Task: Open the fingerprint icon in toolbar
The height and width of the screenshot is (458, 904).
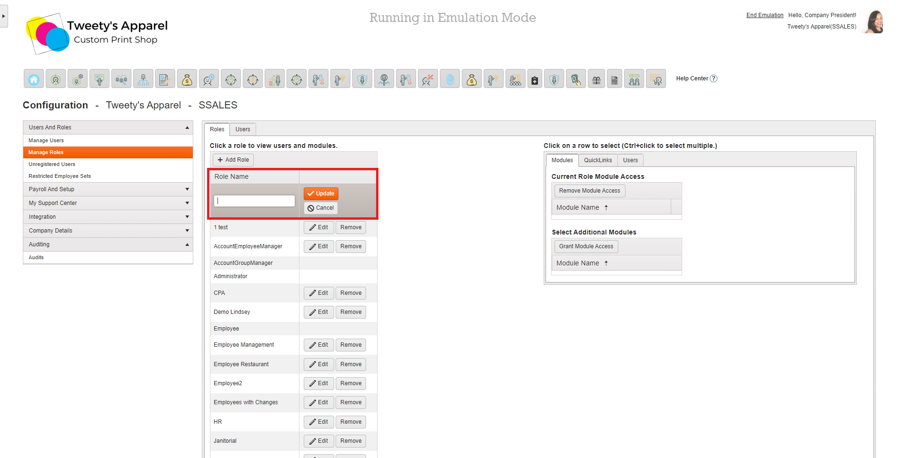Action: pyautogui.click(x=450, y=79)
